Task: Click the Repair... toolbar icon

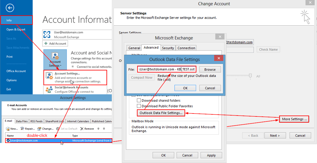Action: 22,129
